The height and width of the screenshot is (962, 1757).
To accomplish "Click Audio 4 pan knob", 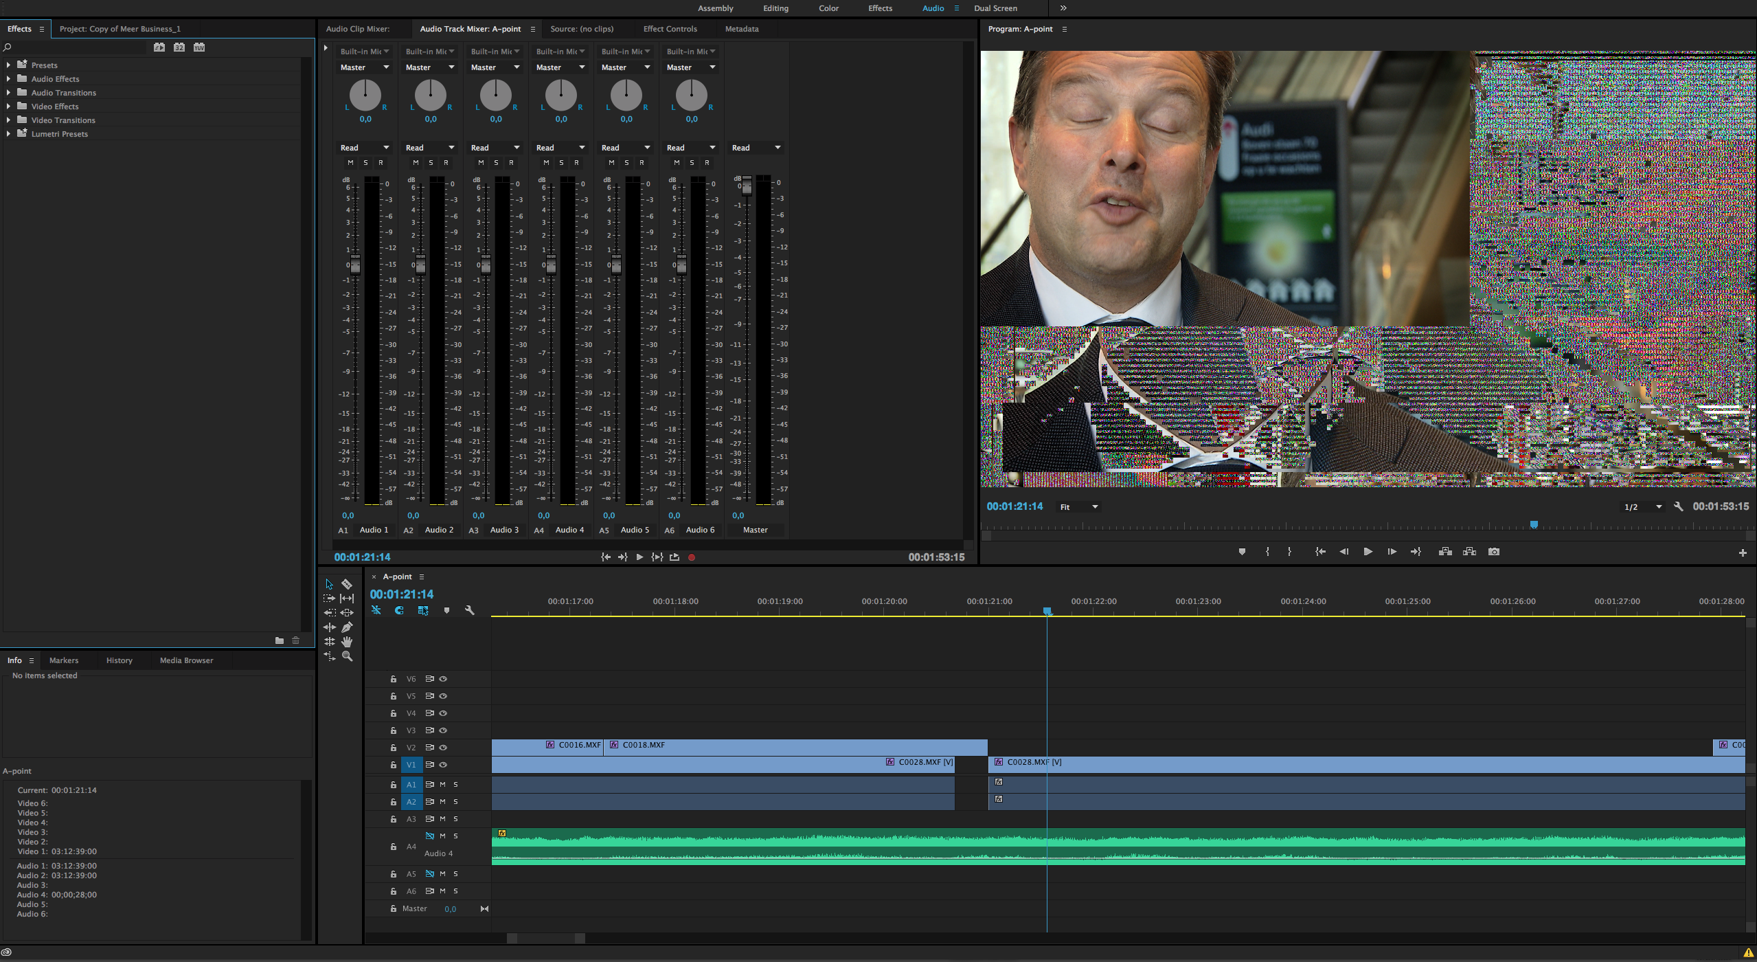I will click(x=561, y=95).
